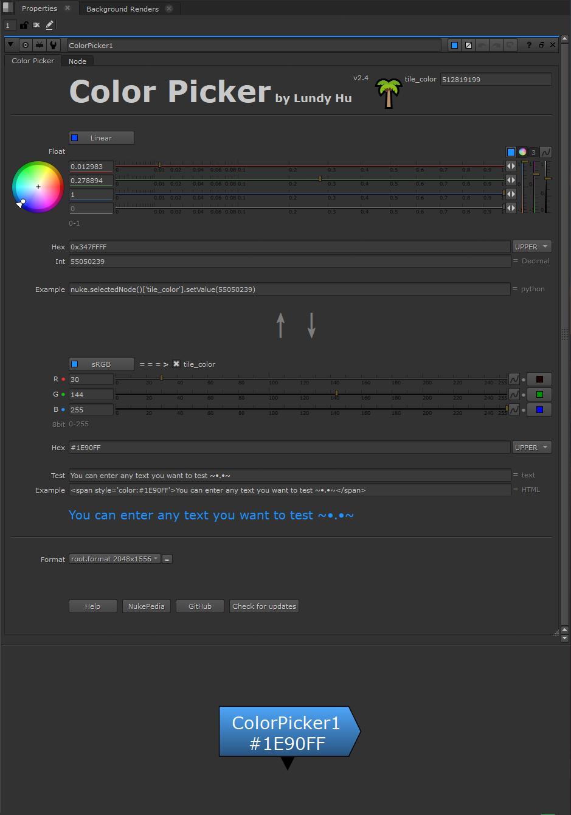Click inside the color wheel
Screen dimensions: 571x815
click(38, 187)
